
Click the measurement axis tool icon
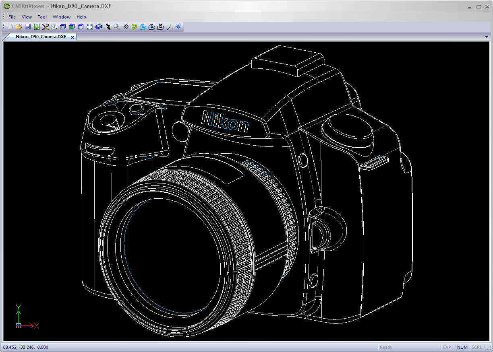point(170,27)
